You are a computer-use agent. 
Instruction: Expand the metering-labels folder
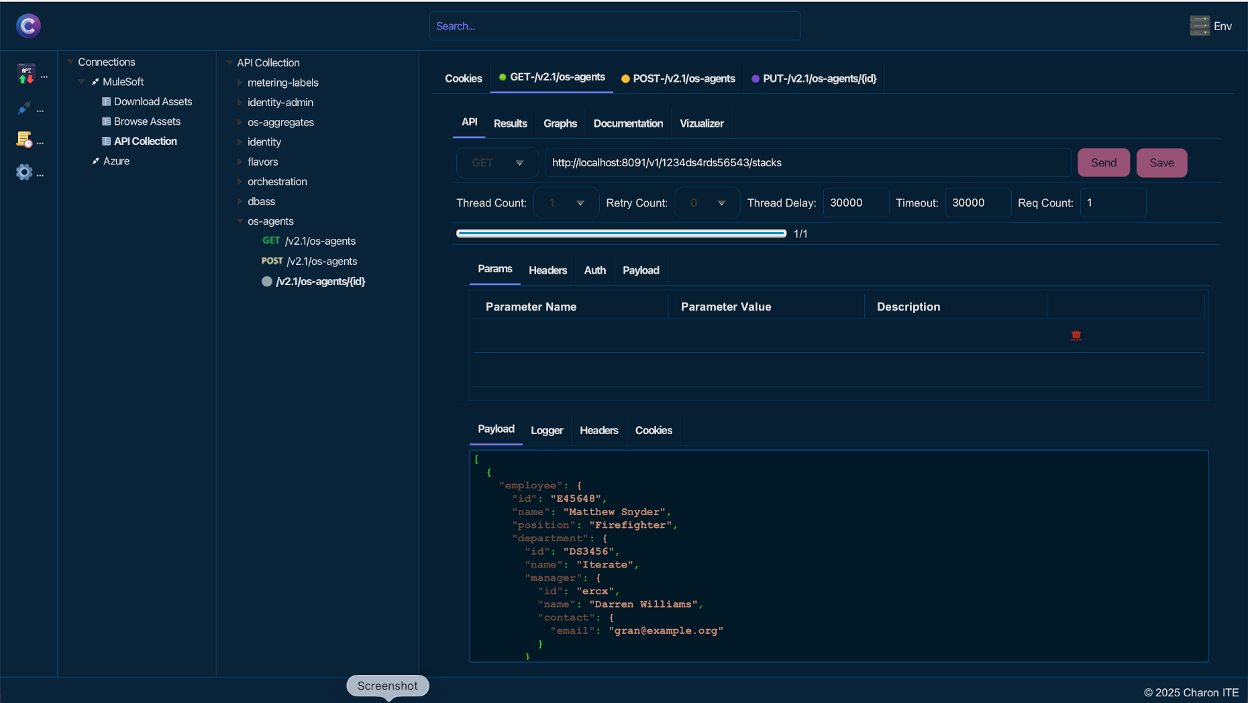(240, 83)
